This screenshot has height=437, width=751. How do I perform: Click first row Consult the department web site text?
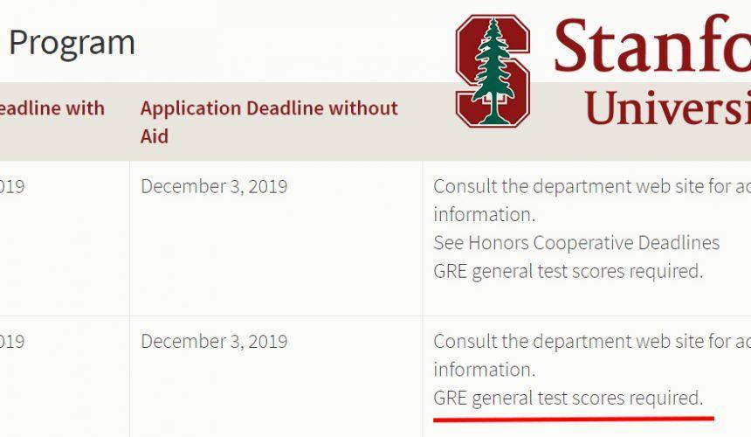pos(592,186)
